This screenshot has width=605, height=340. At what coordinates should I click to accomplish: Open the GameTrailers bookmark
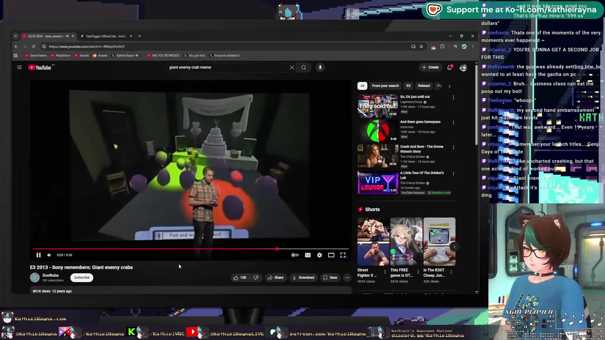(x=36, y=56)
